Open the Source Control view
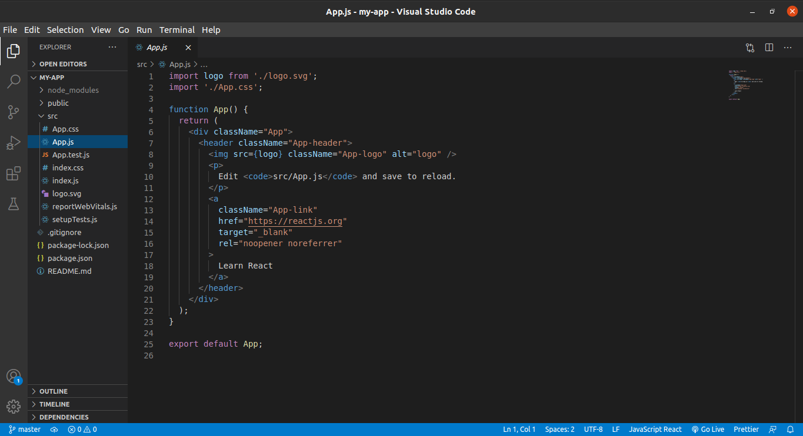Screen dimensions: 803x436 14,112
